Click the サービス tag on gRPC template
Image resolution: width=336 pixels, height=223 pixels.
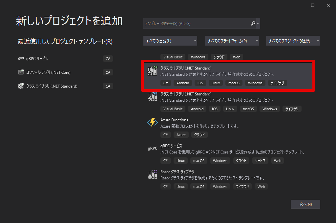point(260,161)
